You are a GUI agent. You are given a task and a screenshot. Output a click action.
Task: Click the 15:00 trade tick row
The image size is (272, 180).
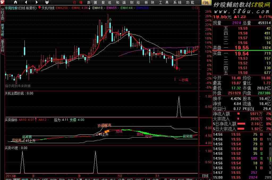pos(242,177)
